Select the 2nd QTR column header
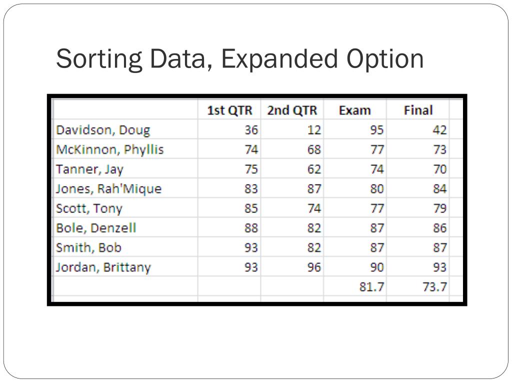The height and width of the screenshot is (384, 512). tap(292, 110)
